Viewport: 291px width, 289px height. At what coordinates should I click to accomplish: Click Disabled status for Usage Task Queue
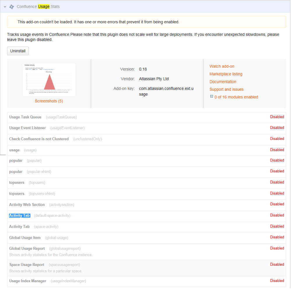point(277,117)
